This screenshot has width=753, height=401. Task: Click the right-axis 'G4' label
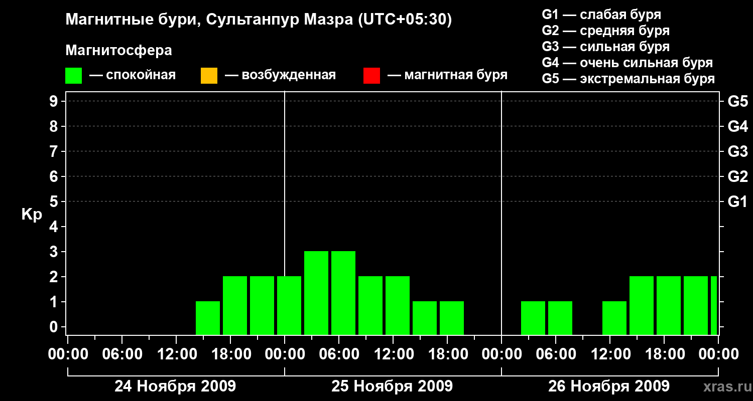[737, 126]
